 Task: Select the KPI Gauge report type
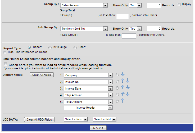[50, 47]
